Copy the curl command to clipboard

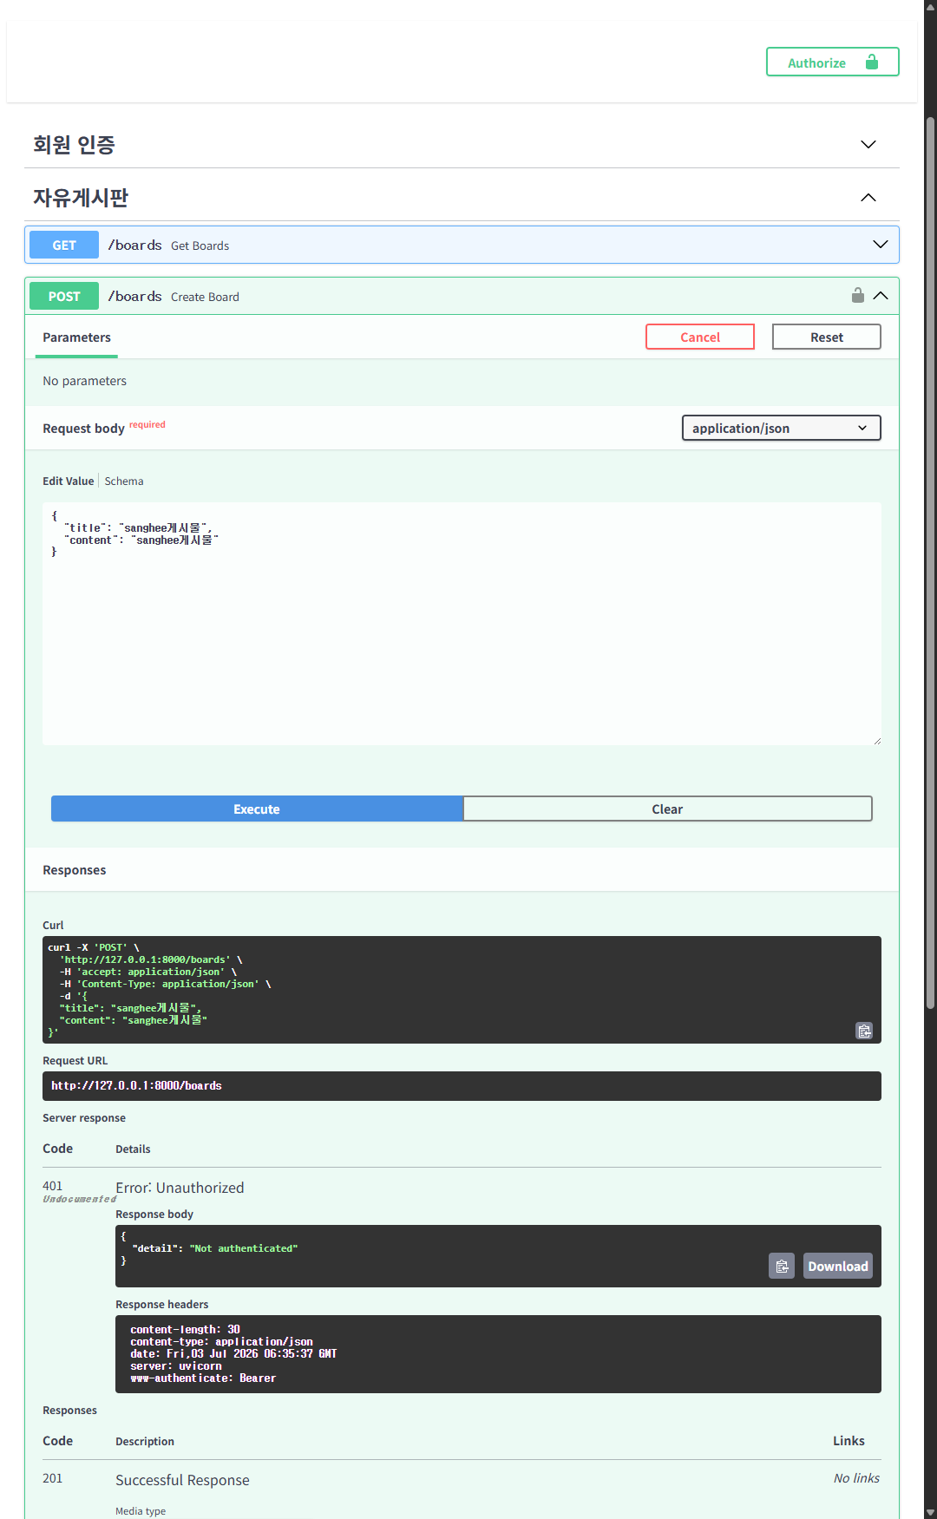(x=864, y=1031)
